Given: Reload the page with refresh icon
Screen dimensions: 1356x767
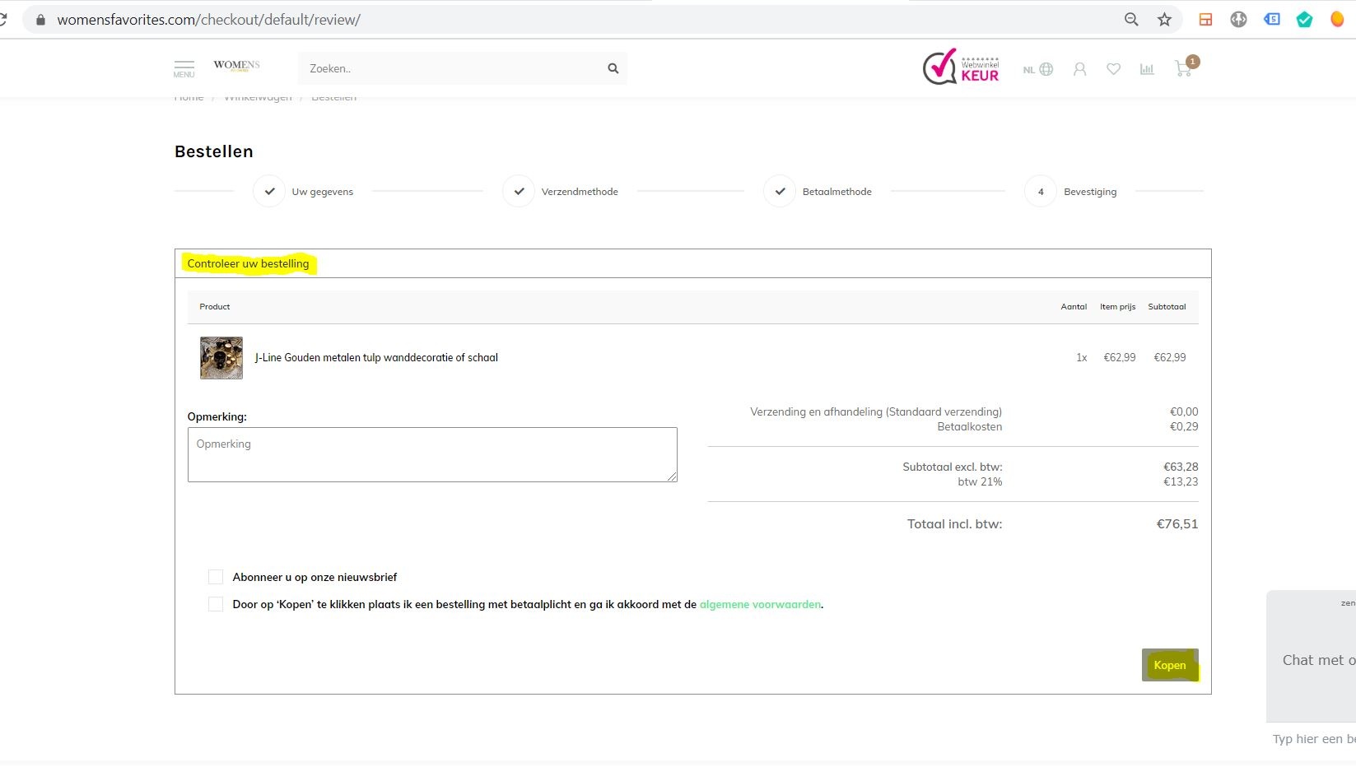Looking at the screenshot, I should pyautogui.click(x=3, y=20).
